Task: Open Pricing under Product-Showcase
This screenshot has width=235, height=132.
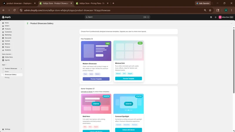Action: tap(7, 77)
